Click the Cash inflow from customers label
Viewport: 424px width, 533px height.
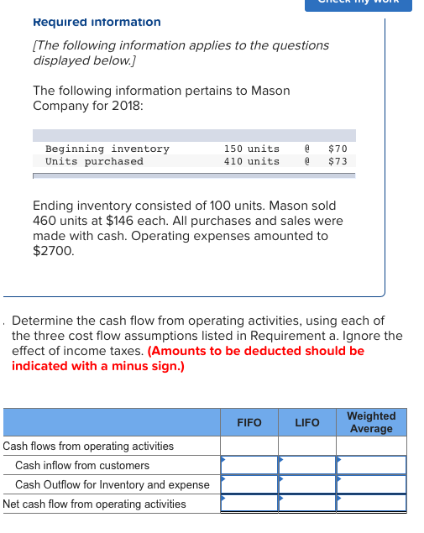pyautogui.click(x=82, y=465)
